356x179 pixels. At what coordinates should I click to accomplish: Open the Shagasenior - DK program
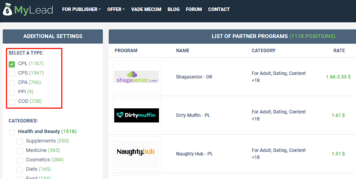point(194,77)
